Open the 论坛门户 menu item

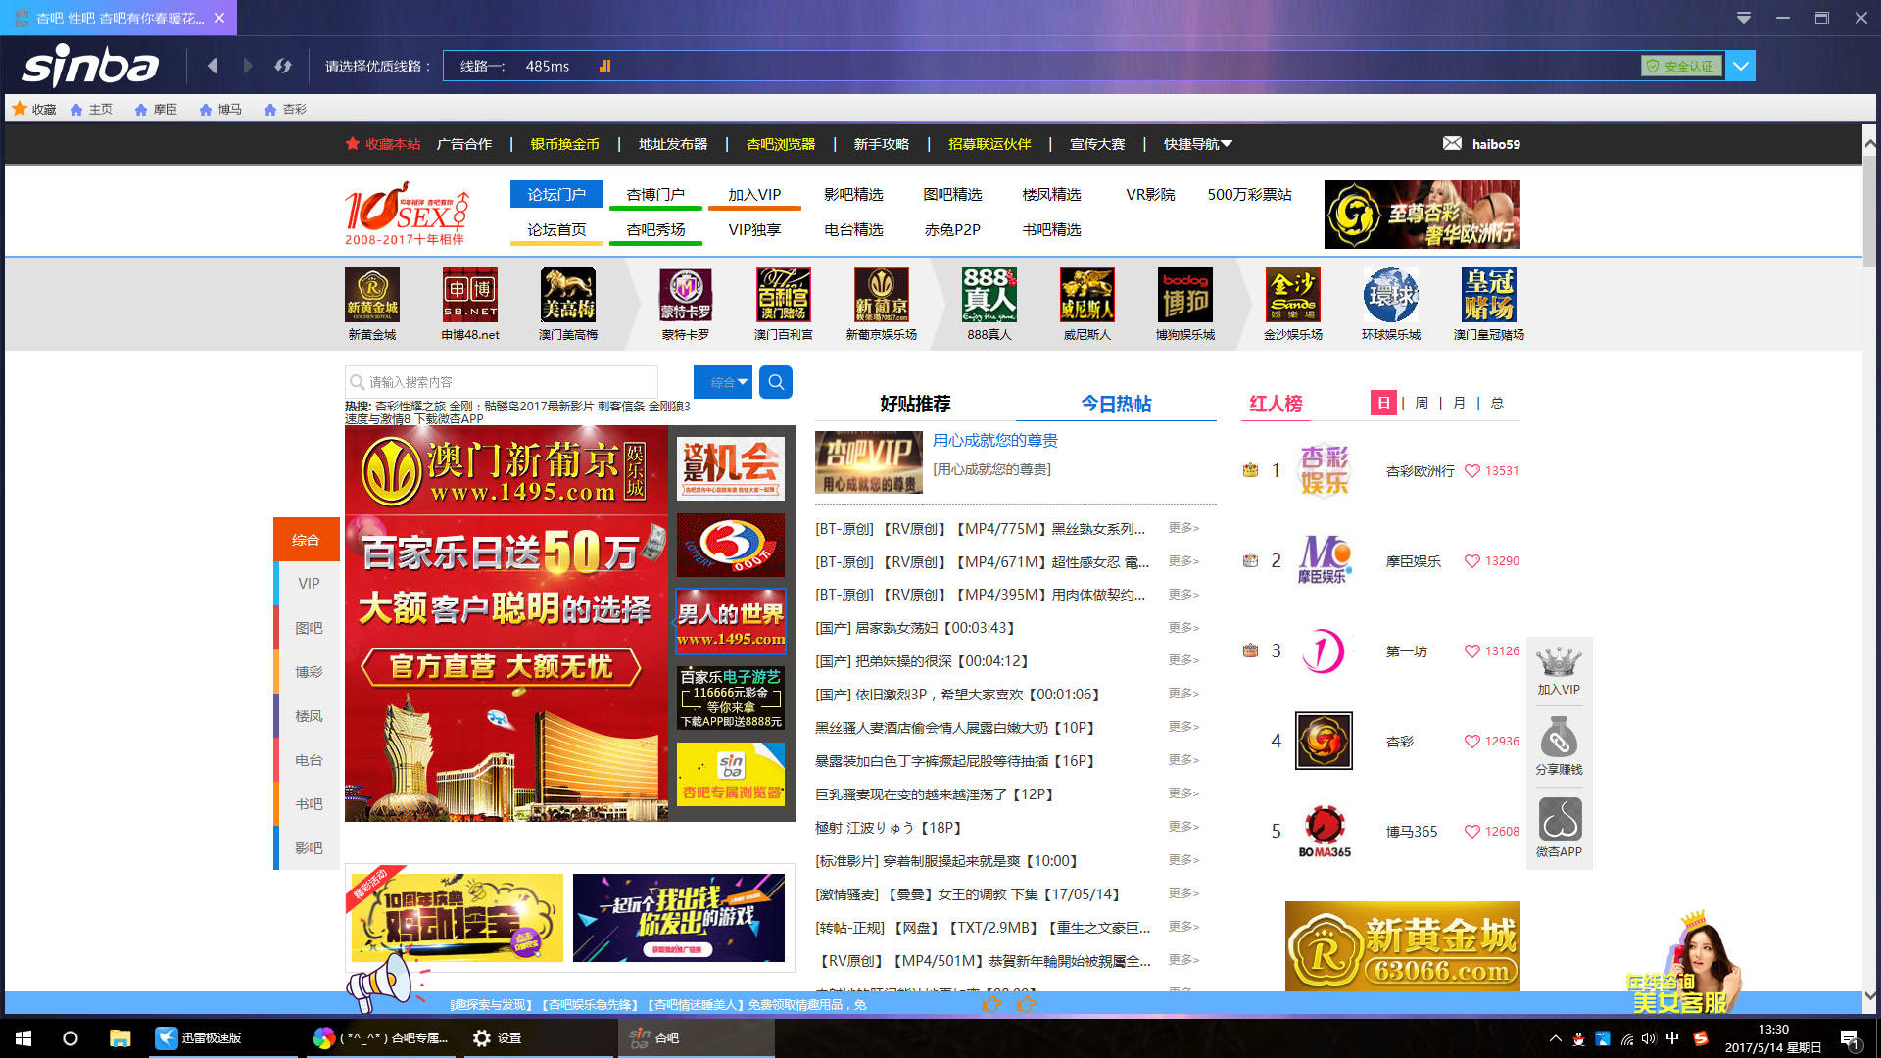point(556,194)
